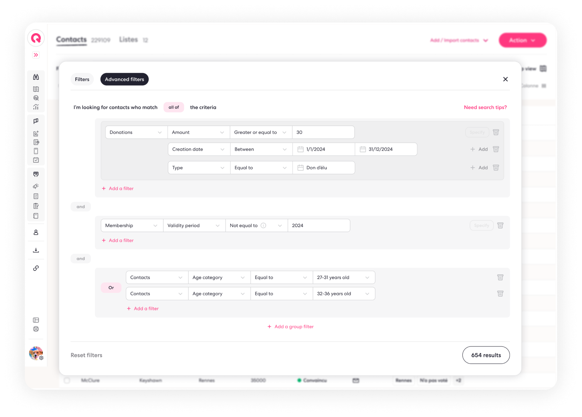
Task: Click into the amount value field '30'
Action: point(324,132)
